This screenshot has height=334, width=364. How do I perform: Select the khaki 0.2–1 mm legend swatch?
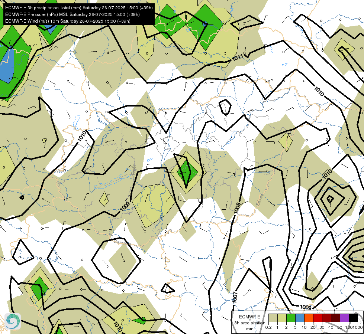click(x=273, y=318)
